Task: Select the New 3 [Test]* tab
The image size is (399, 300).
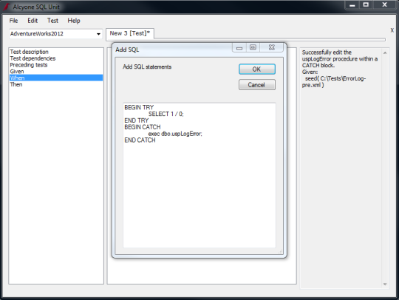Action: [130, 33]
